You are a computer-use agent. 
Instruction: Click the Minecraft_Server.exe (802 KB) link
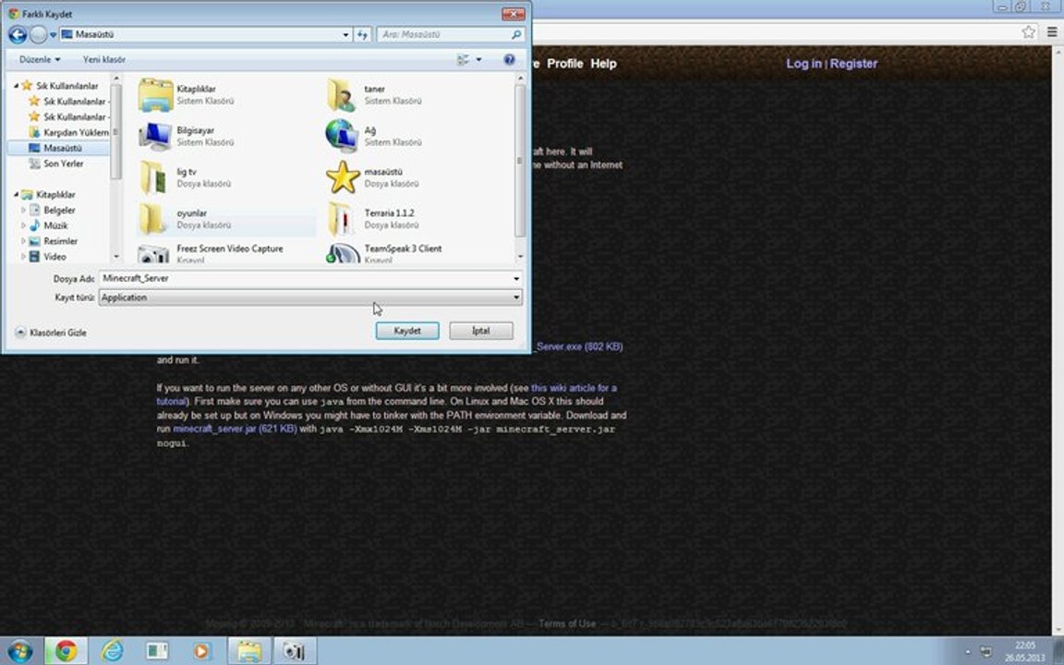tap(577, 346)
